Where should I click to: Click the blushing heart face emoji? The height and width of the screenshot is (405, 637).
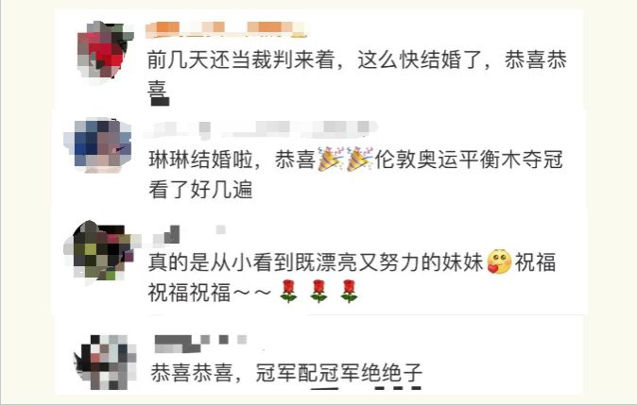(x=499, y=262)
